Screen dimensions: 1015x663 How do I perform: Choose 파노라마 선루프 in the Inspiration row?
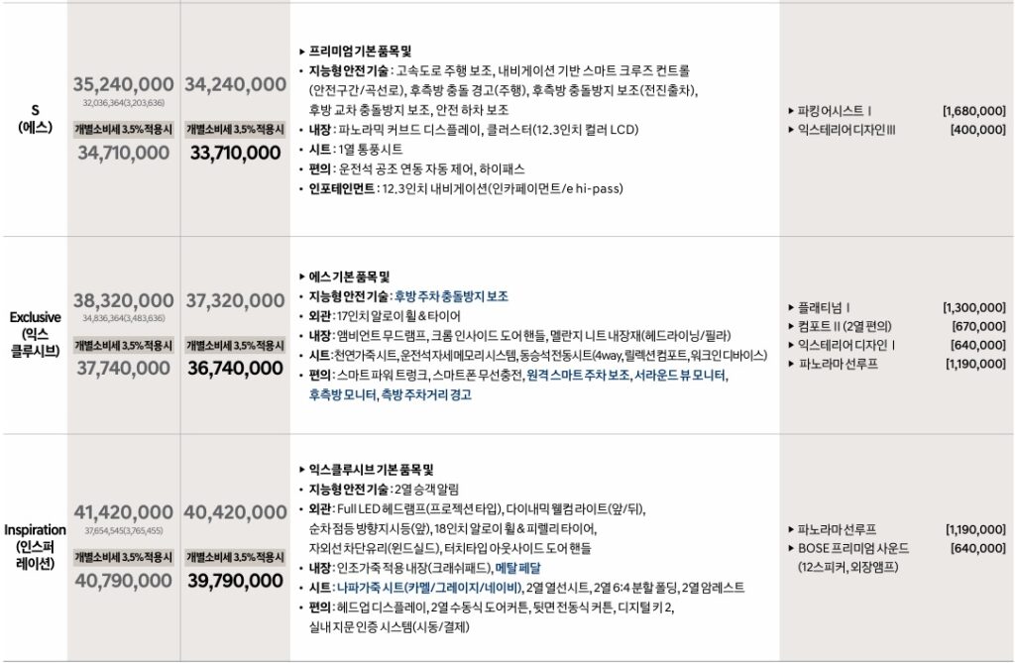tap(838, 529)
